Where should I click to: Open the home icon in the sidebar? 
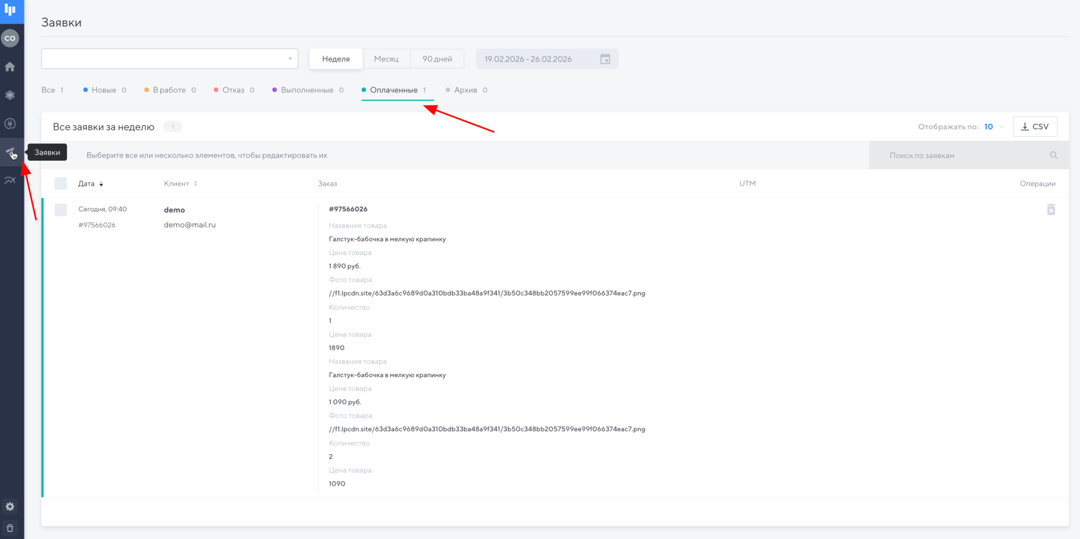click(10, 67)
